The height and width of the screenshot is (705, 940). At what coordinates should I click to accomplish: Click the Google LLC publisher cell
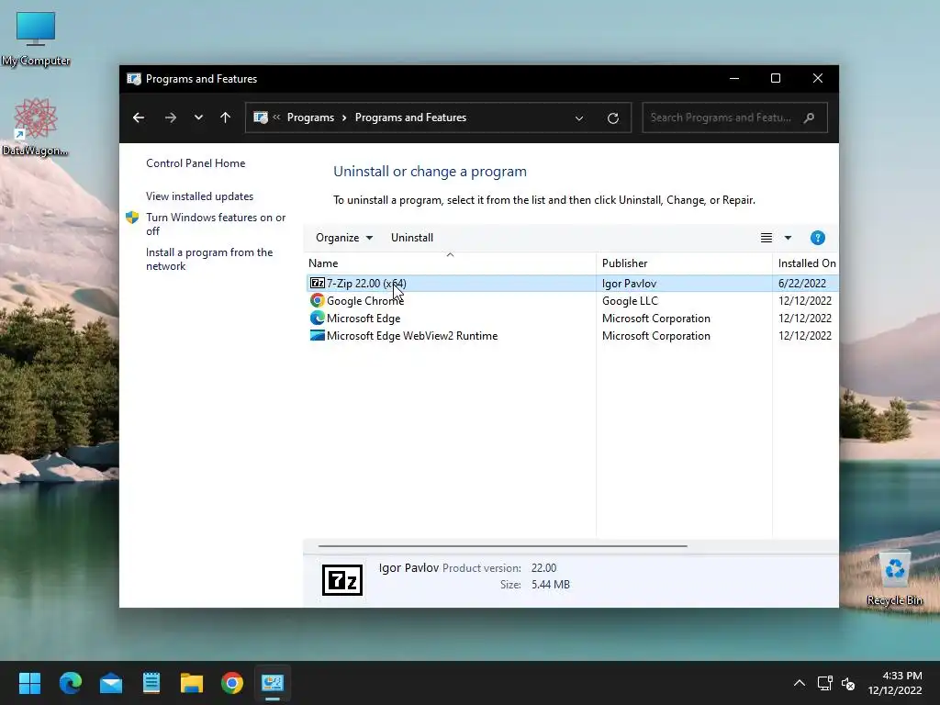click(x=630, y=300)
